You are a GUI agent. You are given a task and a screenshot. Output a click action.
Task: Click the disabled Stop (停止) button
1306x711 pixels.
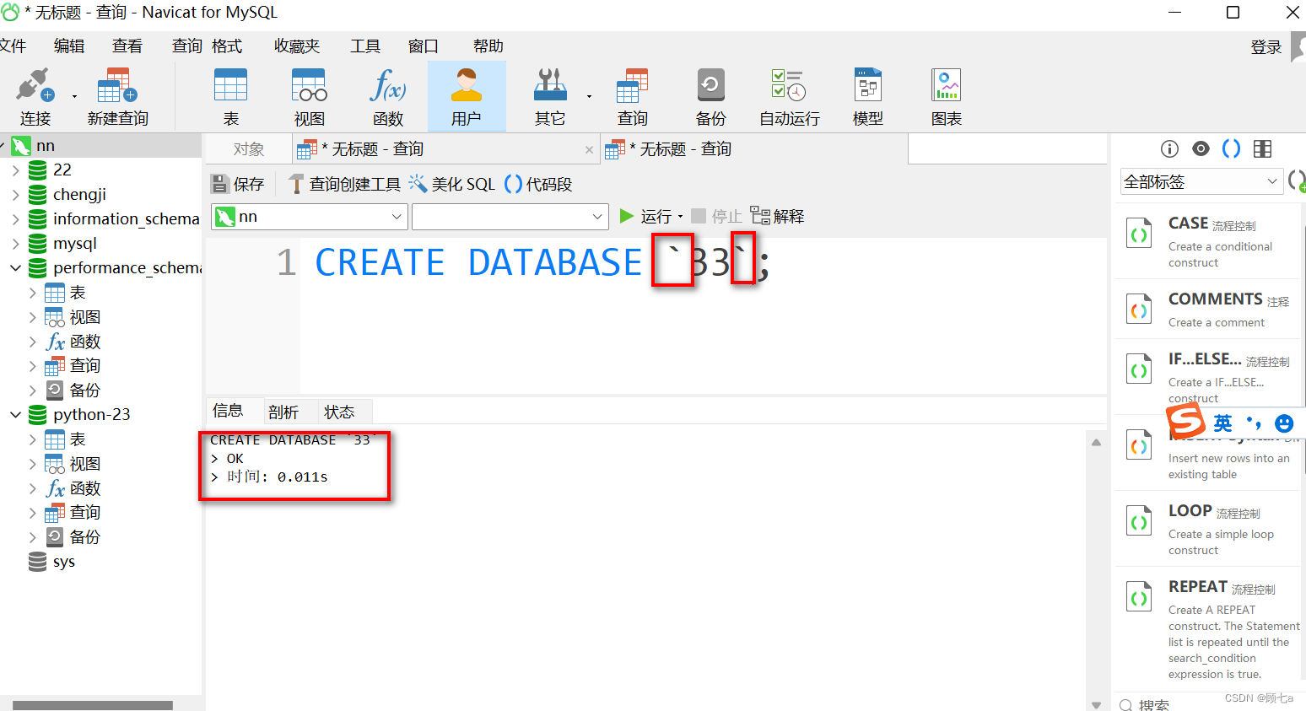tap(716, 217)
